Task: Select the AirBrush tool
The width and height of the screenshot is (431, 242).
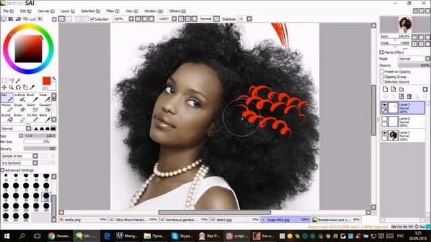Action: point(20,98)
